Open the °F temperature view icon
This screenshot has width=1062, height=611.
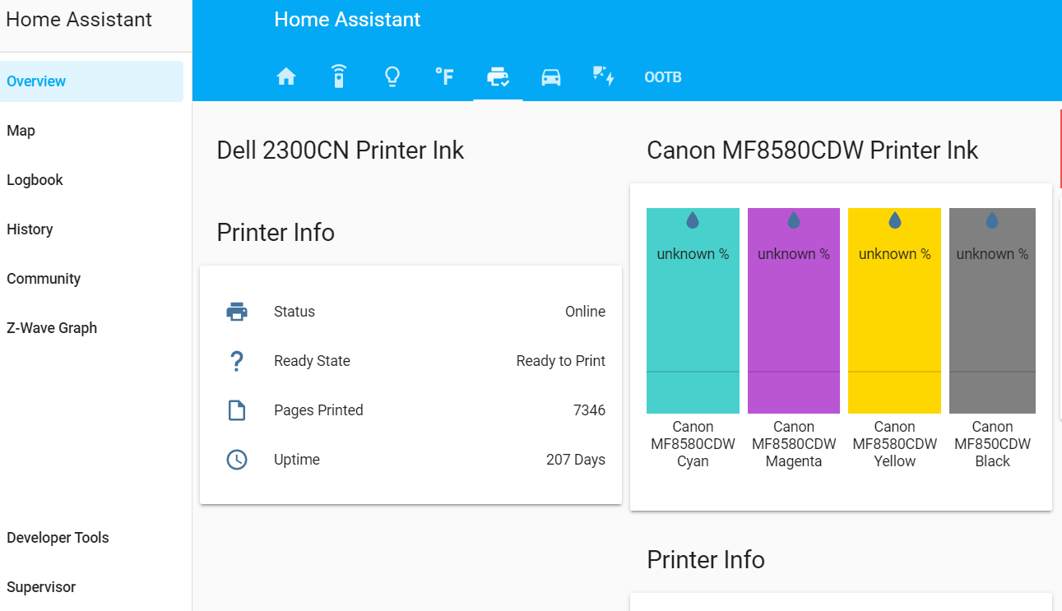444,76
